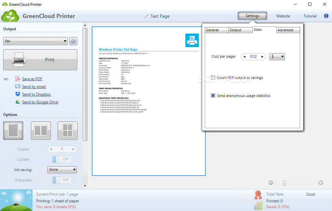
Task: Open output settings gear next to Fax
Action: coord(73,41)
